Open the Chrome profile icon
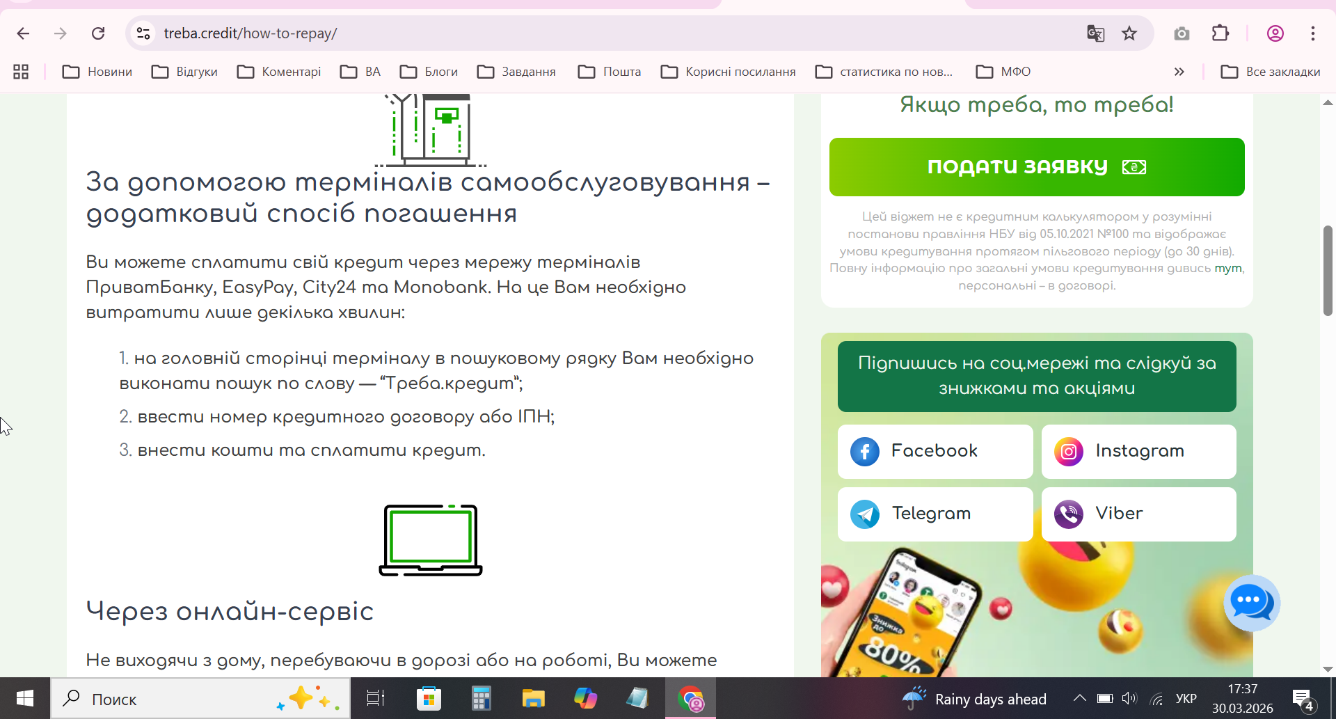 1275,33
